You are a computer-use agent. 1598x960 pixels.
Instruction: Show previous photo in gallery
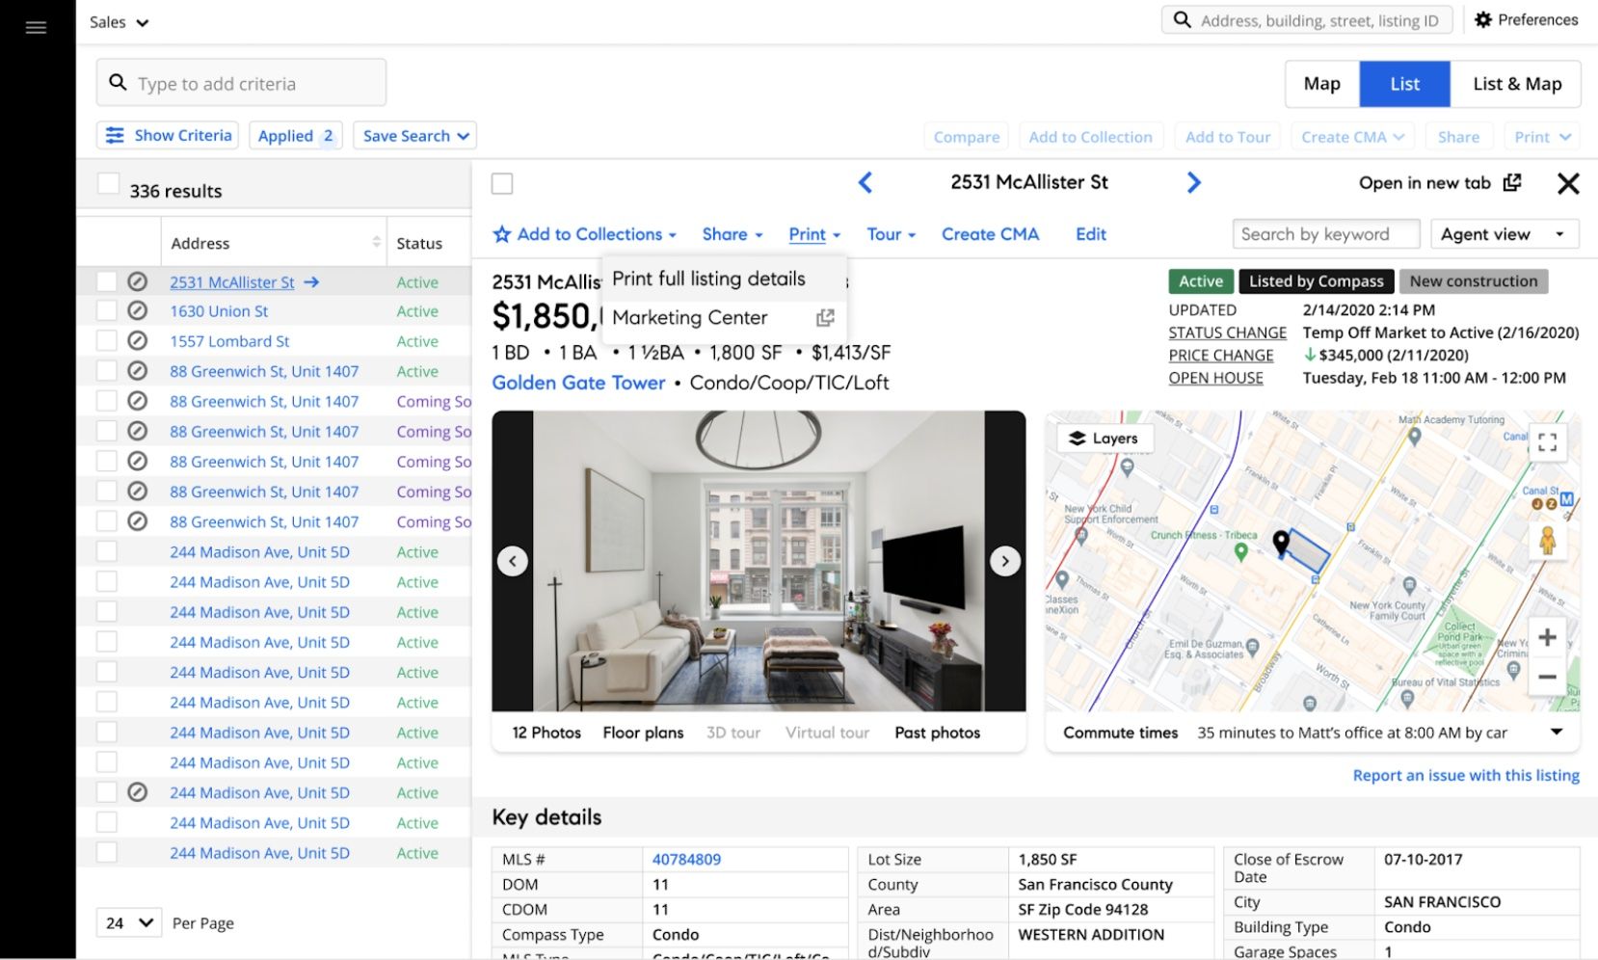(x=513, y=561)
